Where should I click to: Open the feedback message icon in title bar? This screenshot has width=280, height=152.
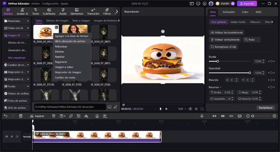coord(198,3)
